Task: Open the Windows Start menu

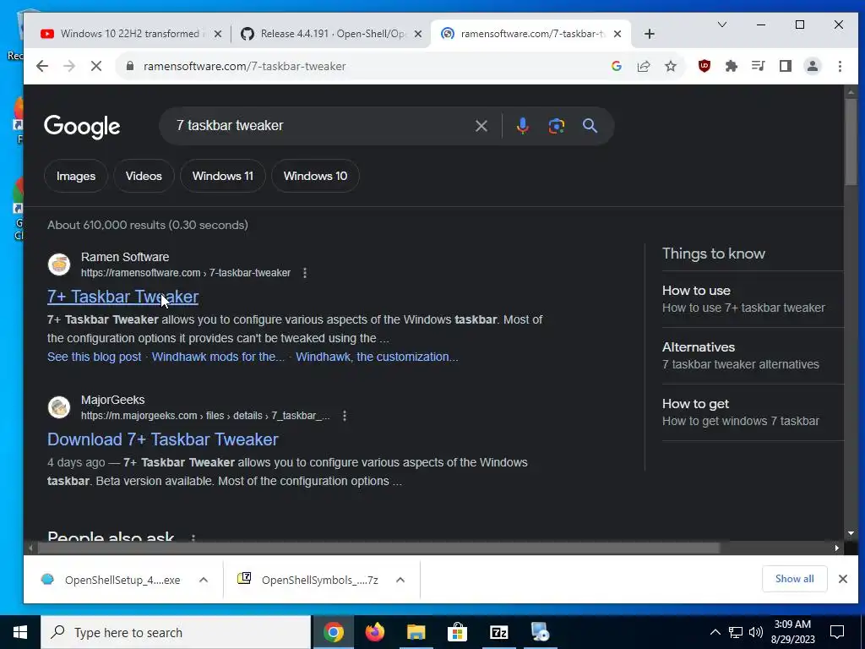Action: click(20, 632)
